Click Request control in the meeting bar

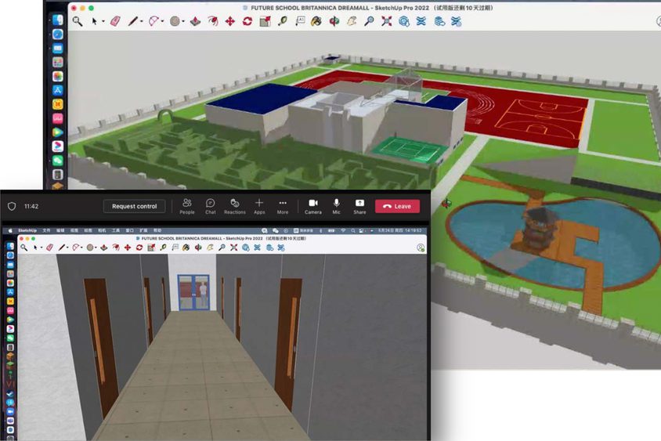point(135,206)
